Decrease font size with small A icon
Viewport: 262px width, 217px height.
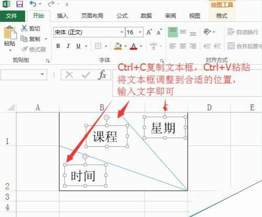pyautogui.click(x=159, y=32)
